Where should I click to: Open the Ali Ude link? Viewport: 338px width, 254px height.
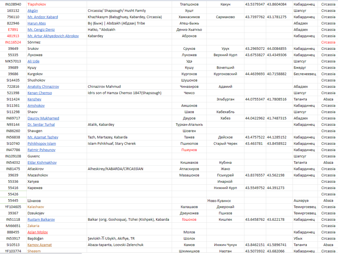(33, 61)
